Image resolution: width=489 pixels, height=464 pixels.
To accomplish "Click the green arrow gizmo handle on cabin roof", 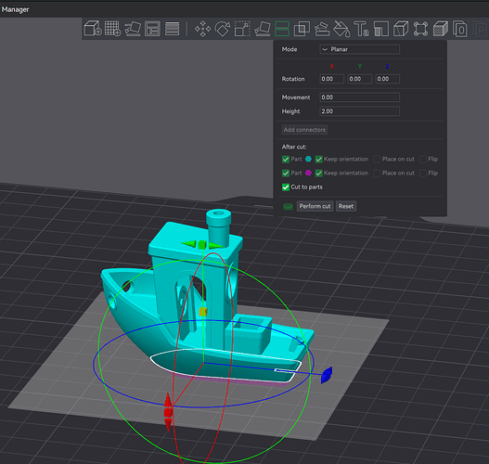I will 202,245.
